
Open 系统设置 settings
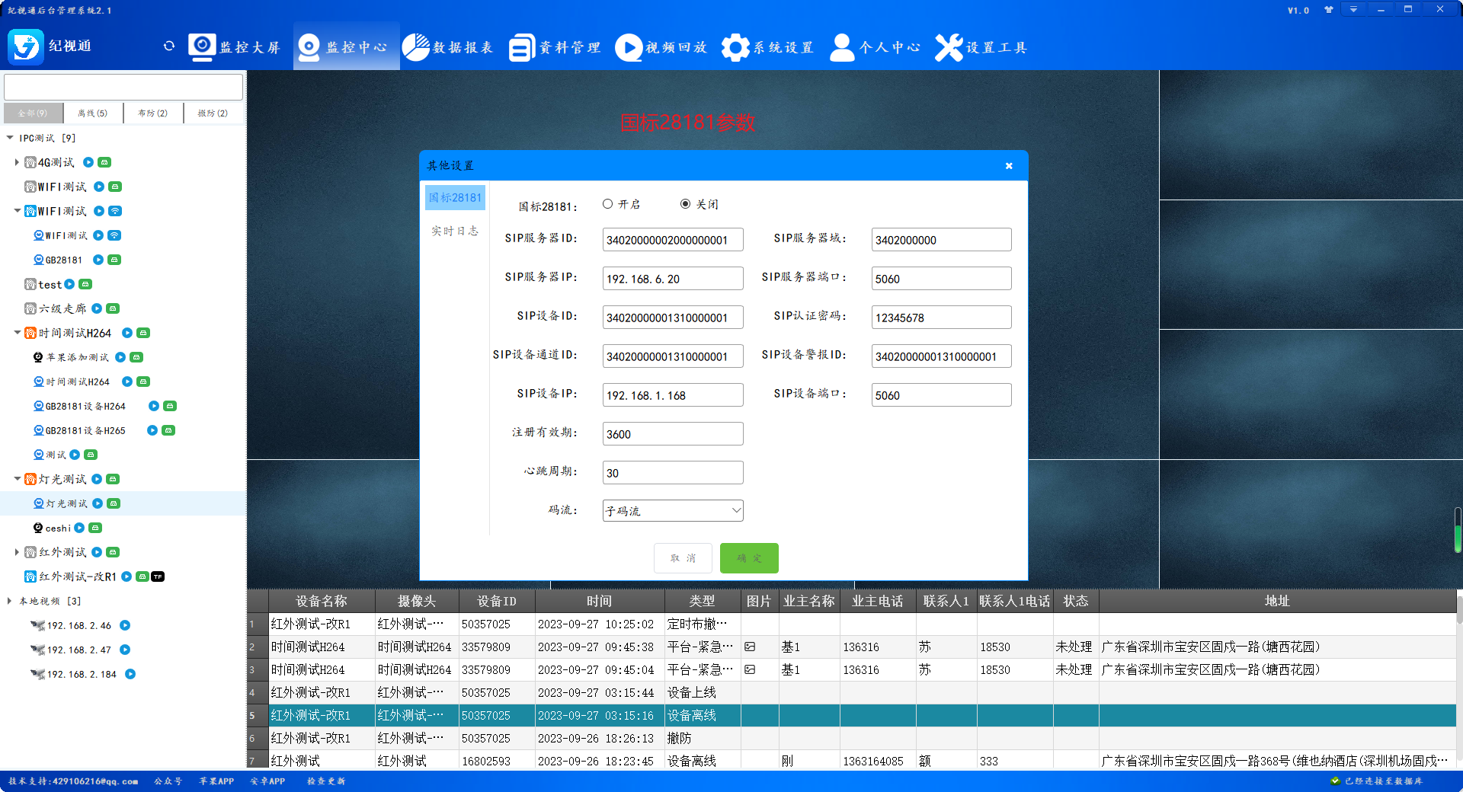point(767,47)
